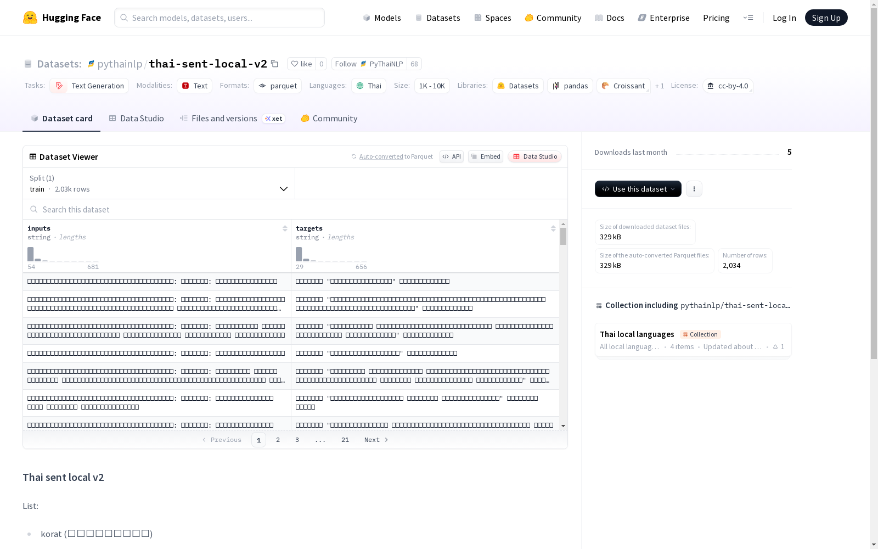This screenshot has height=549, width=878.
Task: Go to page 2 of the dataset viewer
Action: (278, 440)
